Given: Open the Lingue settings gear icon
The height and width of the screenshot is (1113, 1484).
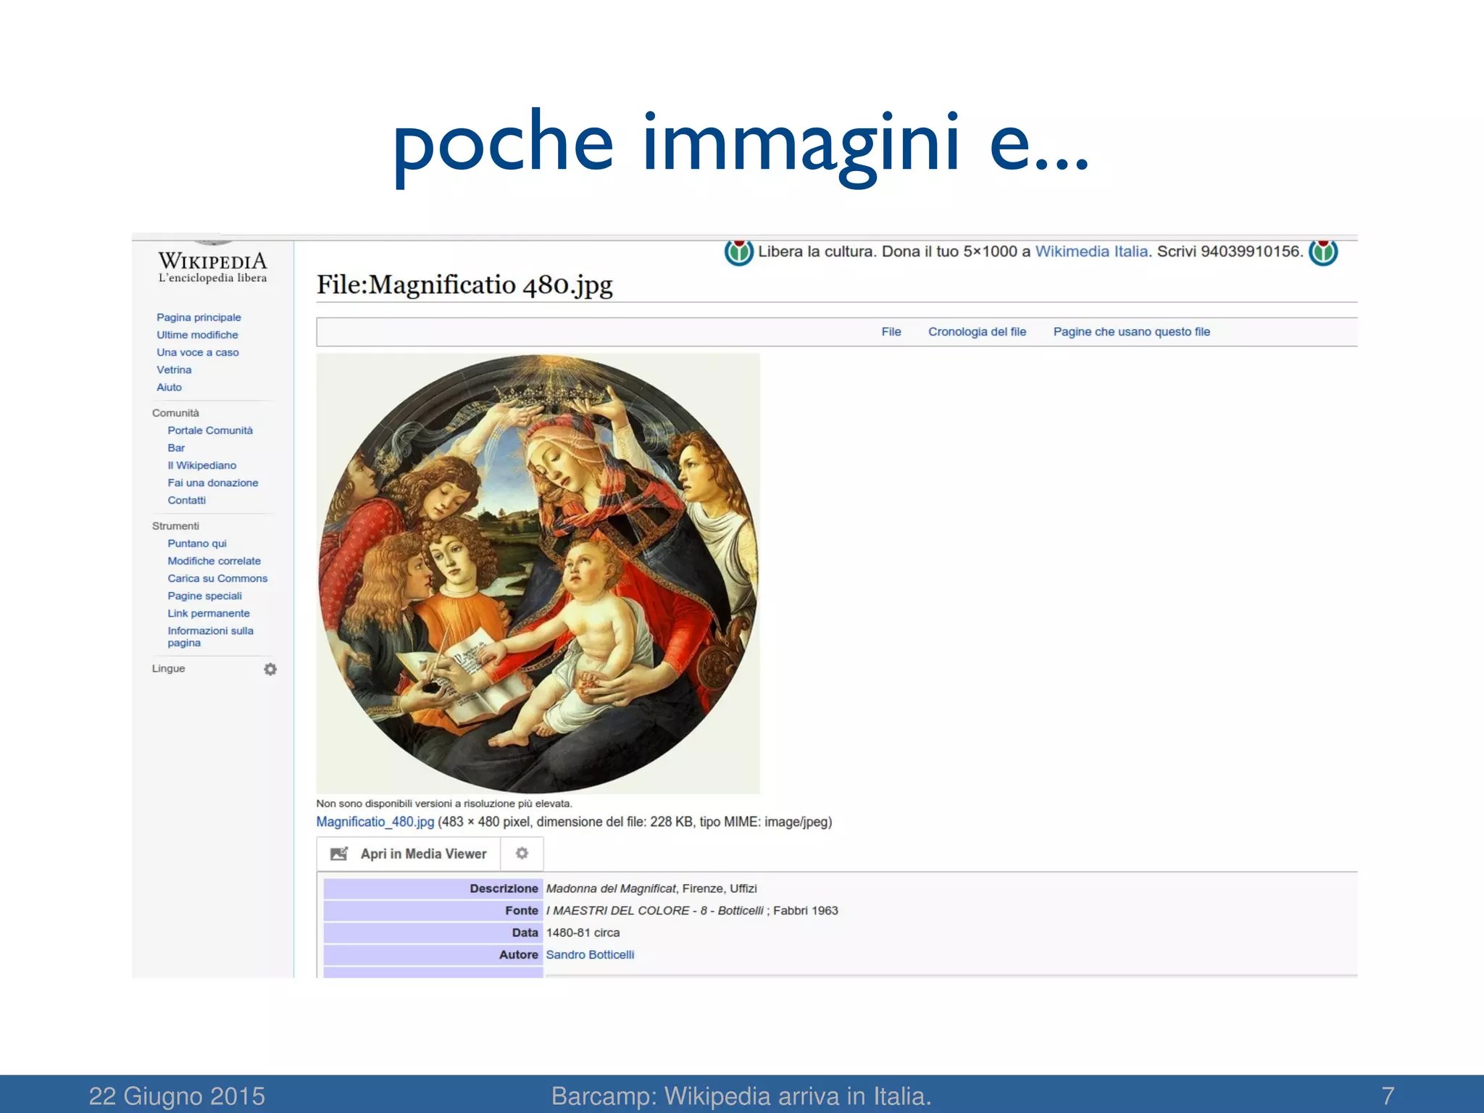Looking at the screenshot, I should pos(270,669).
